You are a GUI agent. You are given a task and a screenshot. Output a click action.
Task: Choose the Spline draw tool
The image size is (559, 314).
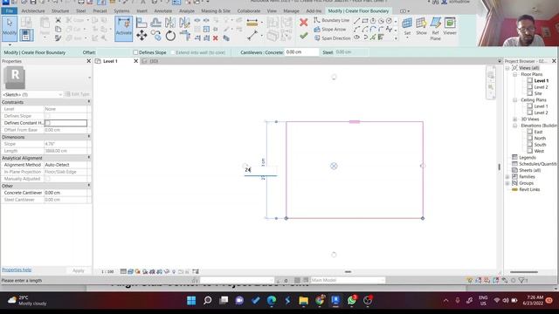coord(389,29)
